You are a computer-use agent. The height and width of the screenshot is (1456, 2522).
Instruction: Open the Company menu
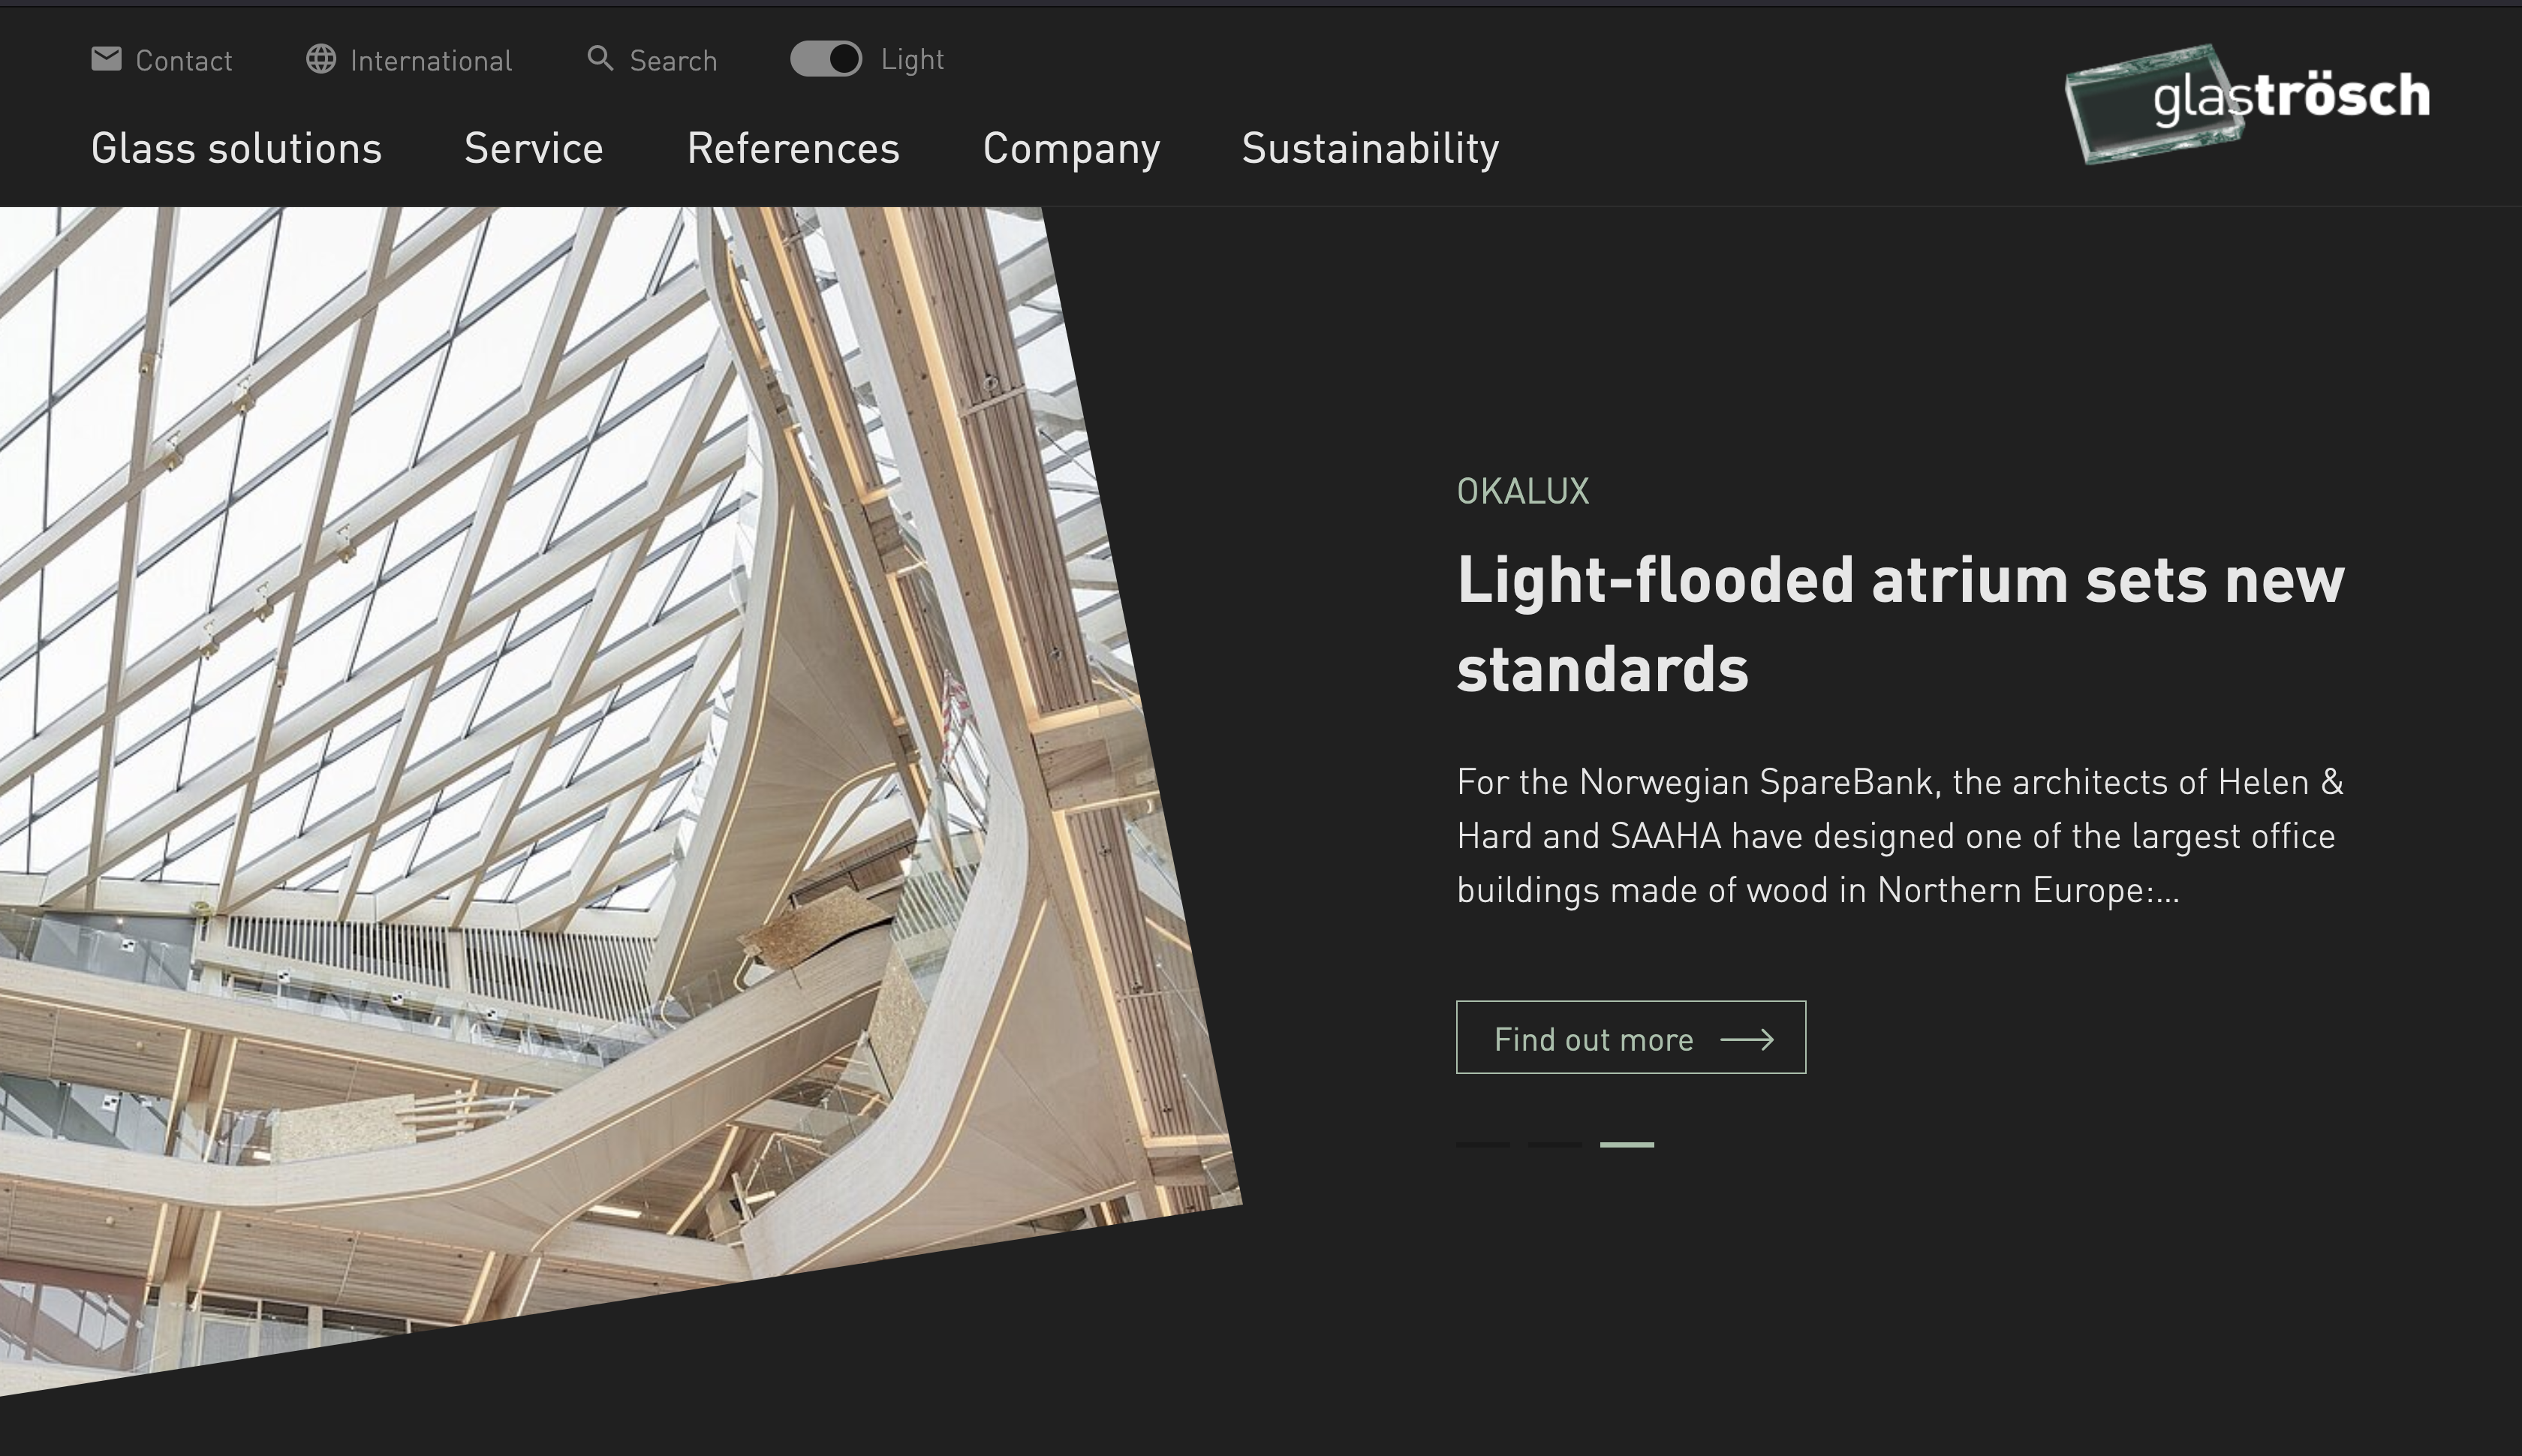[1071, 149]
